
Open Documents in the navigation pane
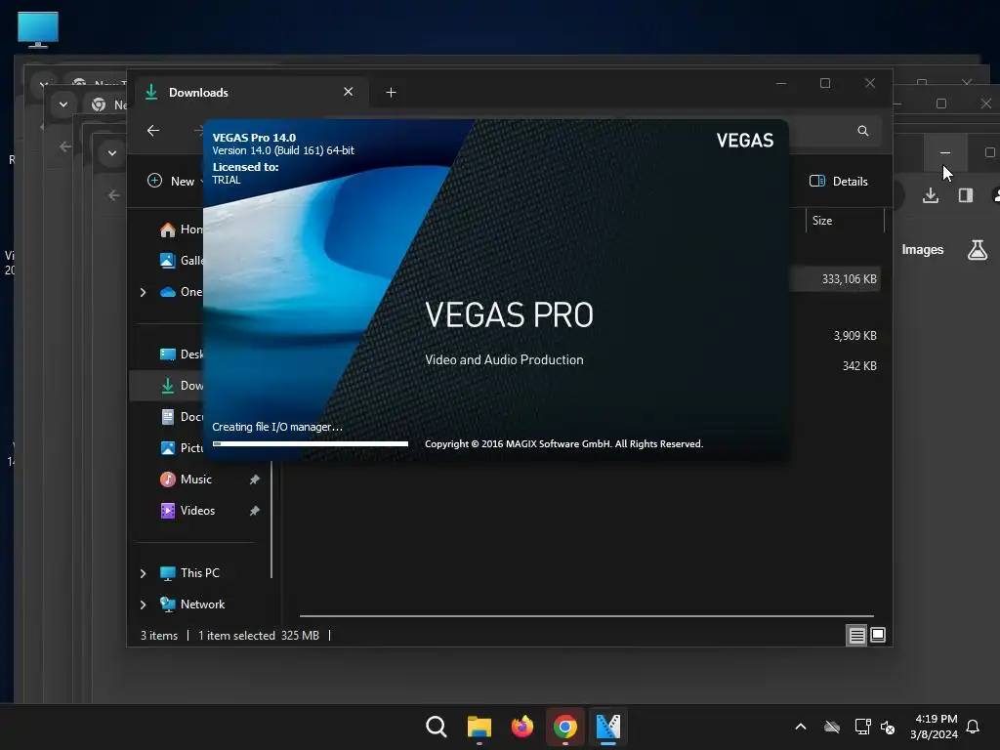(x=181, y=416)
